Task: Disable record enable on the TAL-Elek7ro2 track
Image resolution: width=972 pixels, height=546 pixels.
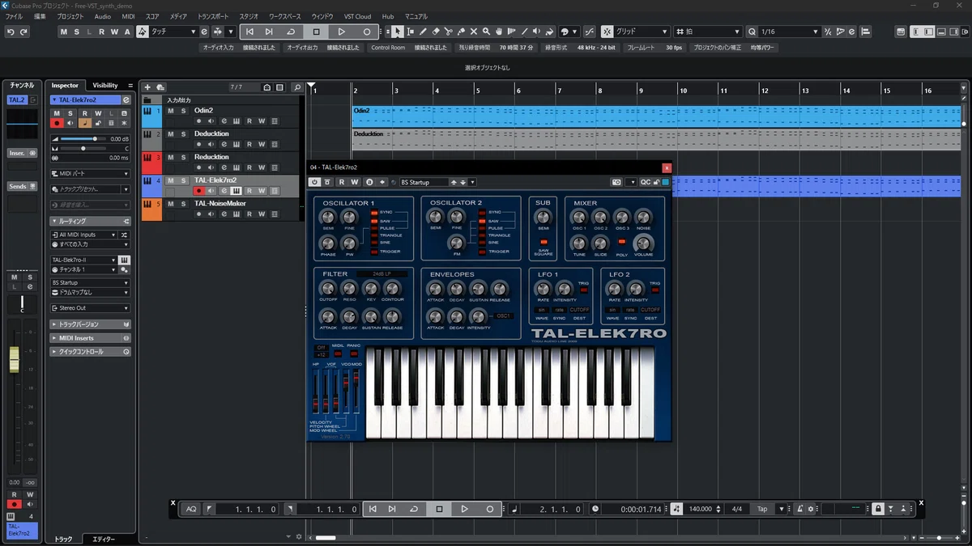Action: (198, 191)
